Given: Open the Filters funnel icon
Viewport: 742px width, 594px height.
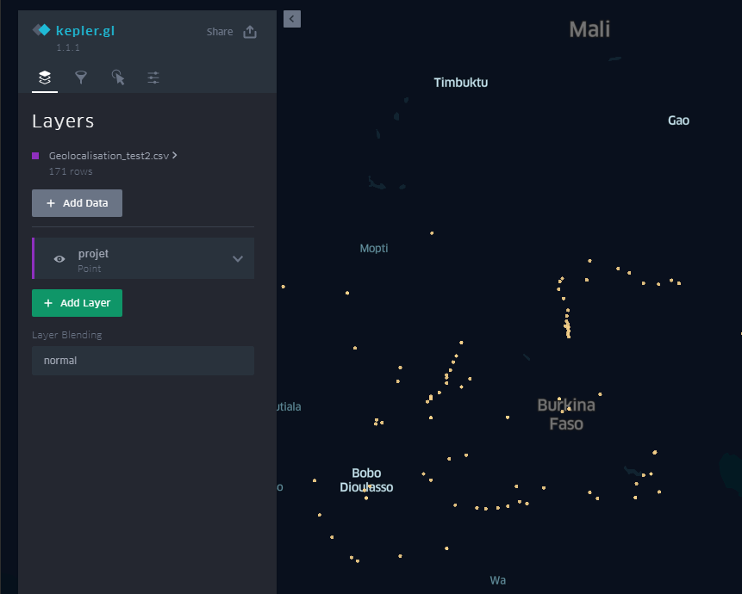Looking at the screenshot, I should [81, 77].
